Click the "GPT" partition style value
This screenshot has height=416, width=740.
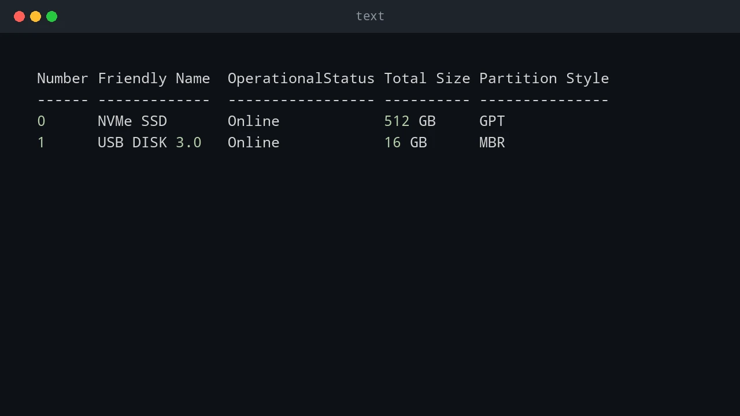[492, 121]
